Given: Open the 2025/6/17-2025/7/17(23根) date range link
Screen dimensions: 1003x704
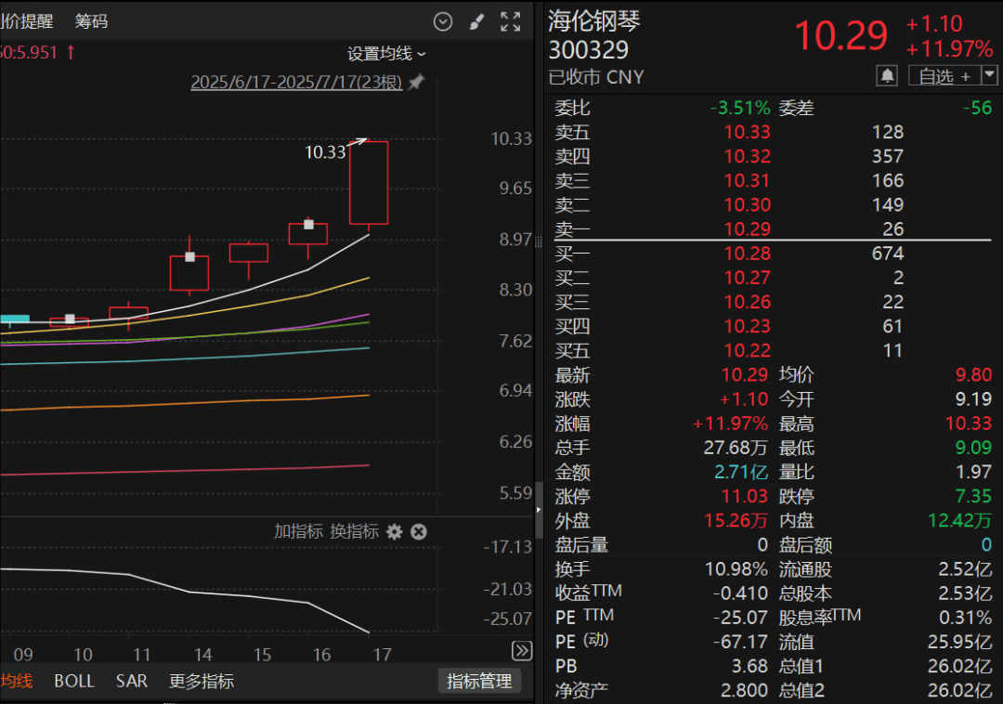Looking at the screenshot, I should point(296,82).
